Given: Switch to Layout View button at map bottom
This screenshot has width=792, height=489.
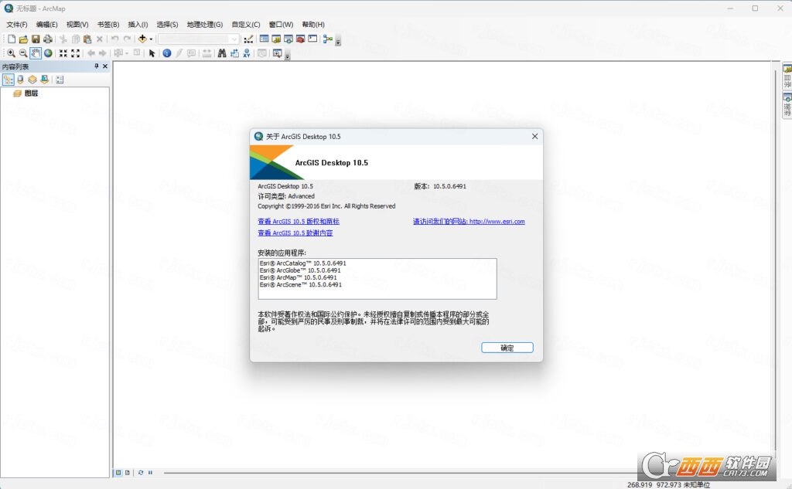Looking at the screenshot, I should click(128, 473).
